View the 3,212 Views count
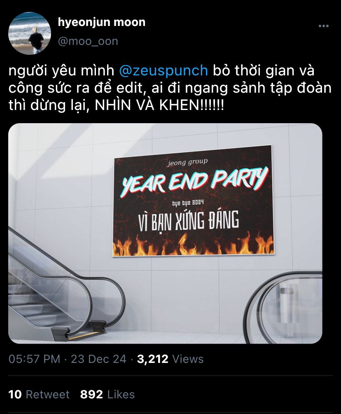The height and width of the screenshot is (414, 341). pos(170,359)
